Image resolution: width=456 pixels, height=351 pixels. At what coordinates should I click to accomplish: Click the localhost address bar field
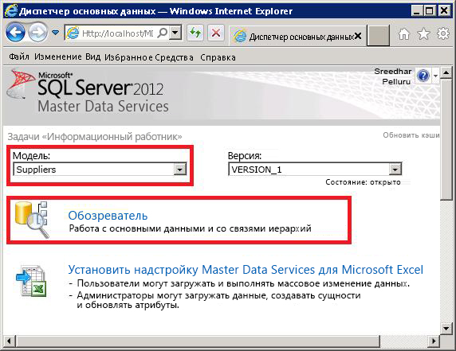tap(117, 33)
